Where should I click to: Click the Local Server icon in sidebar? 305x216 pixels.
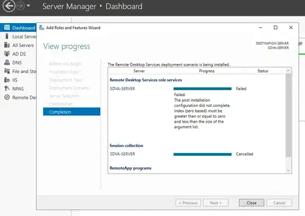click(7, 36)
